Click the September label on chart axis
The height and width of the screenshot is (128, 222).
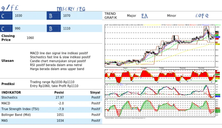pos(144,68)
